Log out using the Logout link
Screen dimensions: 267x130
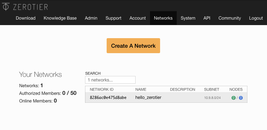(x=256, y=18)
